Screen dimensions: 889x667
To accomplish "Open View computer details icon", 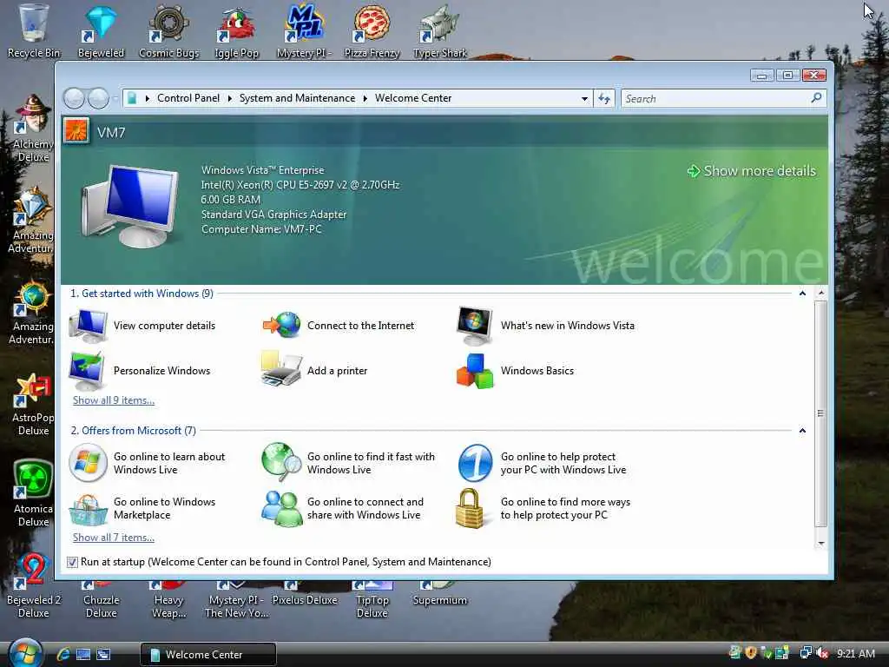I will point(88,326).
